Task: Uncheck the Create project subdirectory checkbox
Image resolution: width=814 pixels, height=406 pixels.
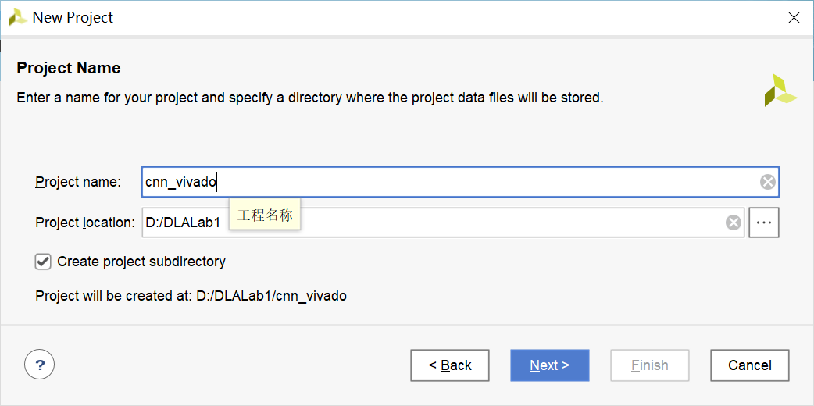Action: [x=43, y=262]
